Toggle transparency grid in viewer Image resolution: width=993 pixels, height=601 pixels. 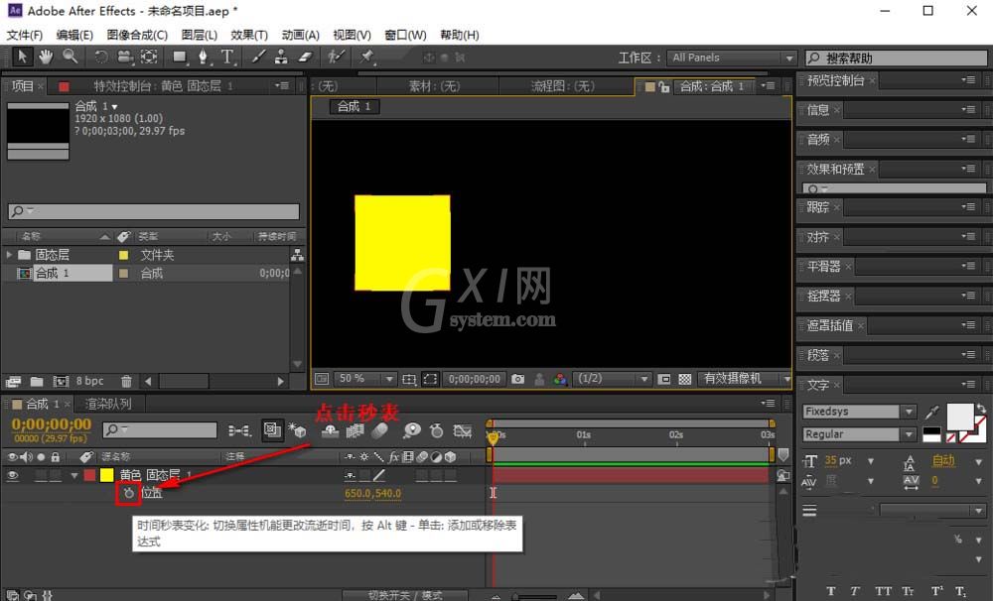tap(684, 379)
